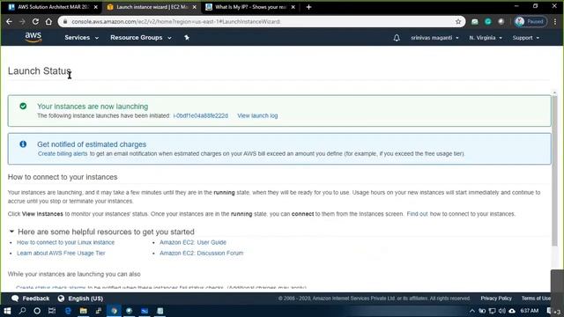This screenshot has height=317, width=564.
Task: Click the 6:37 AM taskbar clock
Action: coord(530,311)
